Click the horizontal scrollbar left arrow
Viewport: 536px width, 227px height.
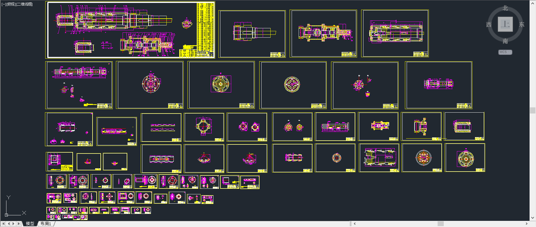pos(355,224)
